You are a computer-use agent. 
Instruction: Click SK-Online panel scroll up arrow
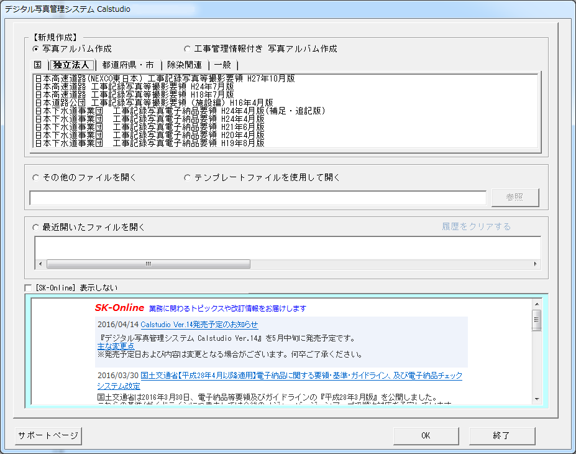537,304
